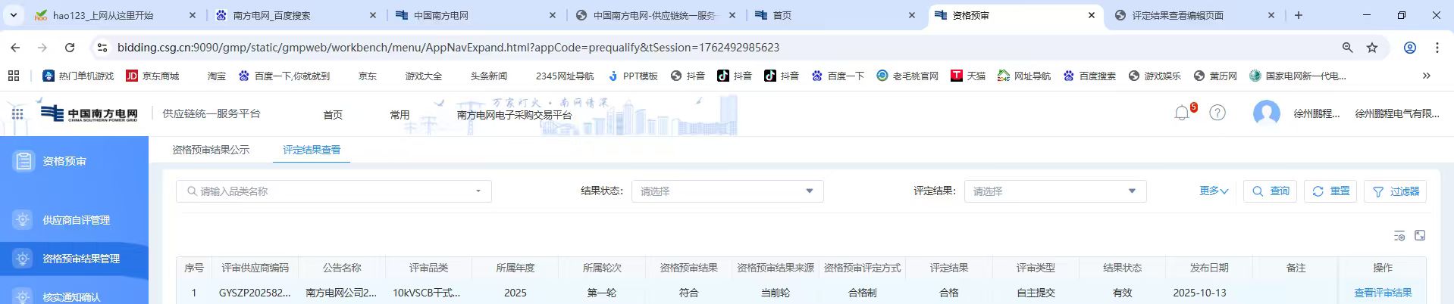Open the 请输入品类名称 category selector
Viewport: 1454px width, 304px height.
point(334,191)
